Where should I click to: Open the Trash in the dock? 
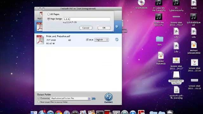point(170,112)
